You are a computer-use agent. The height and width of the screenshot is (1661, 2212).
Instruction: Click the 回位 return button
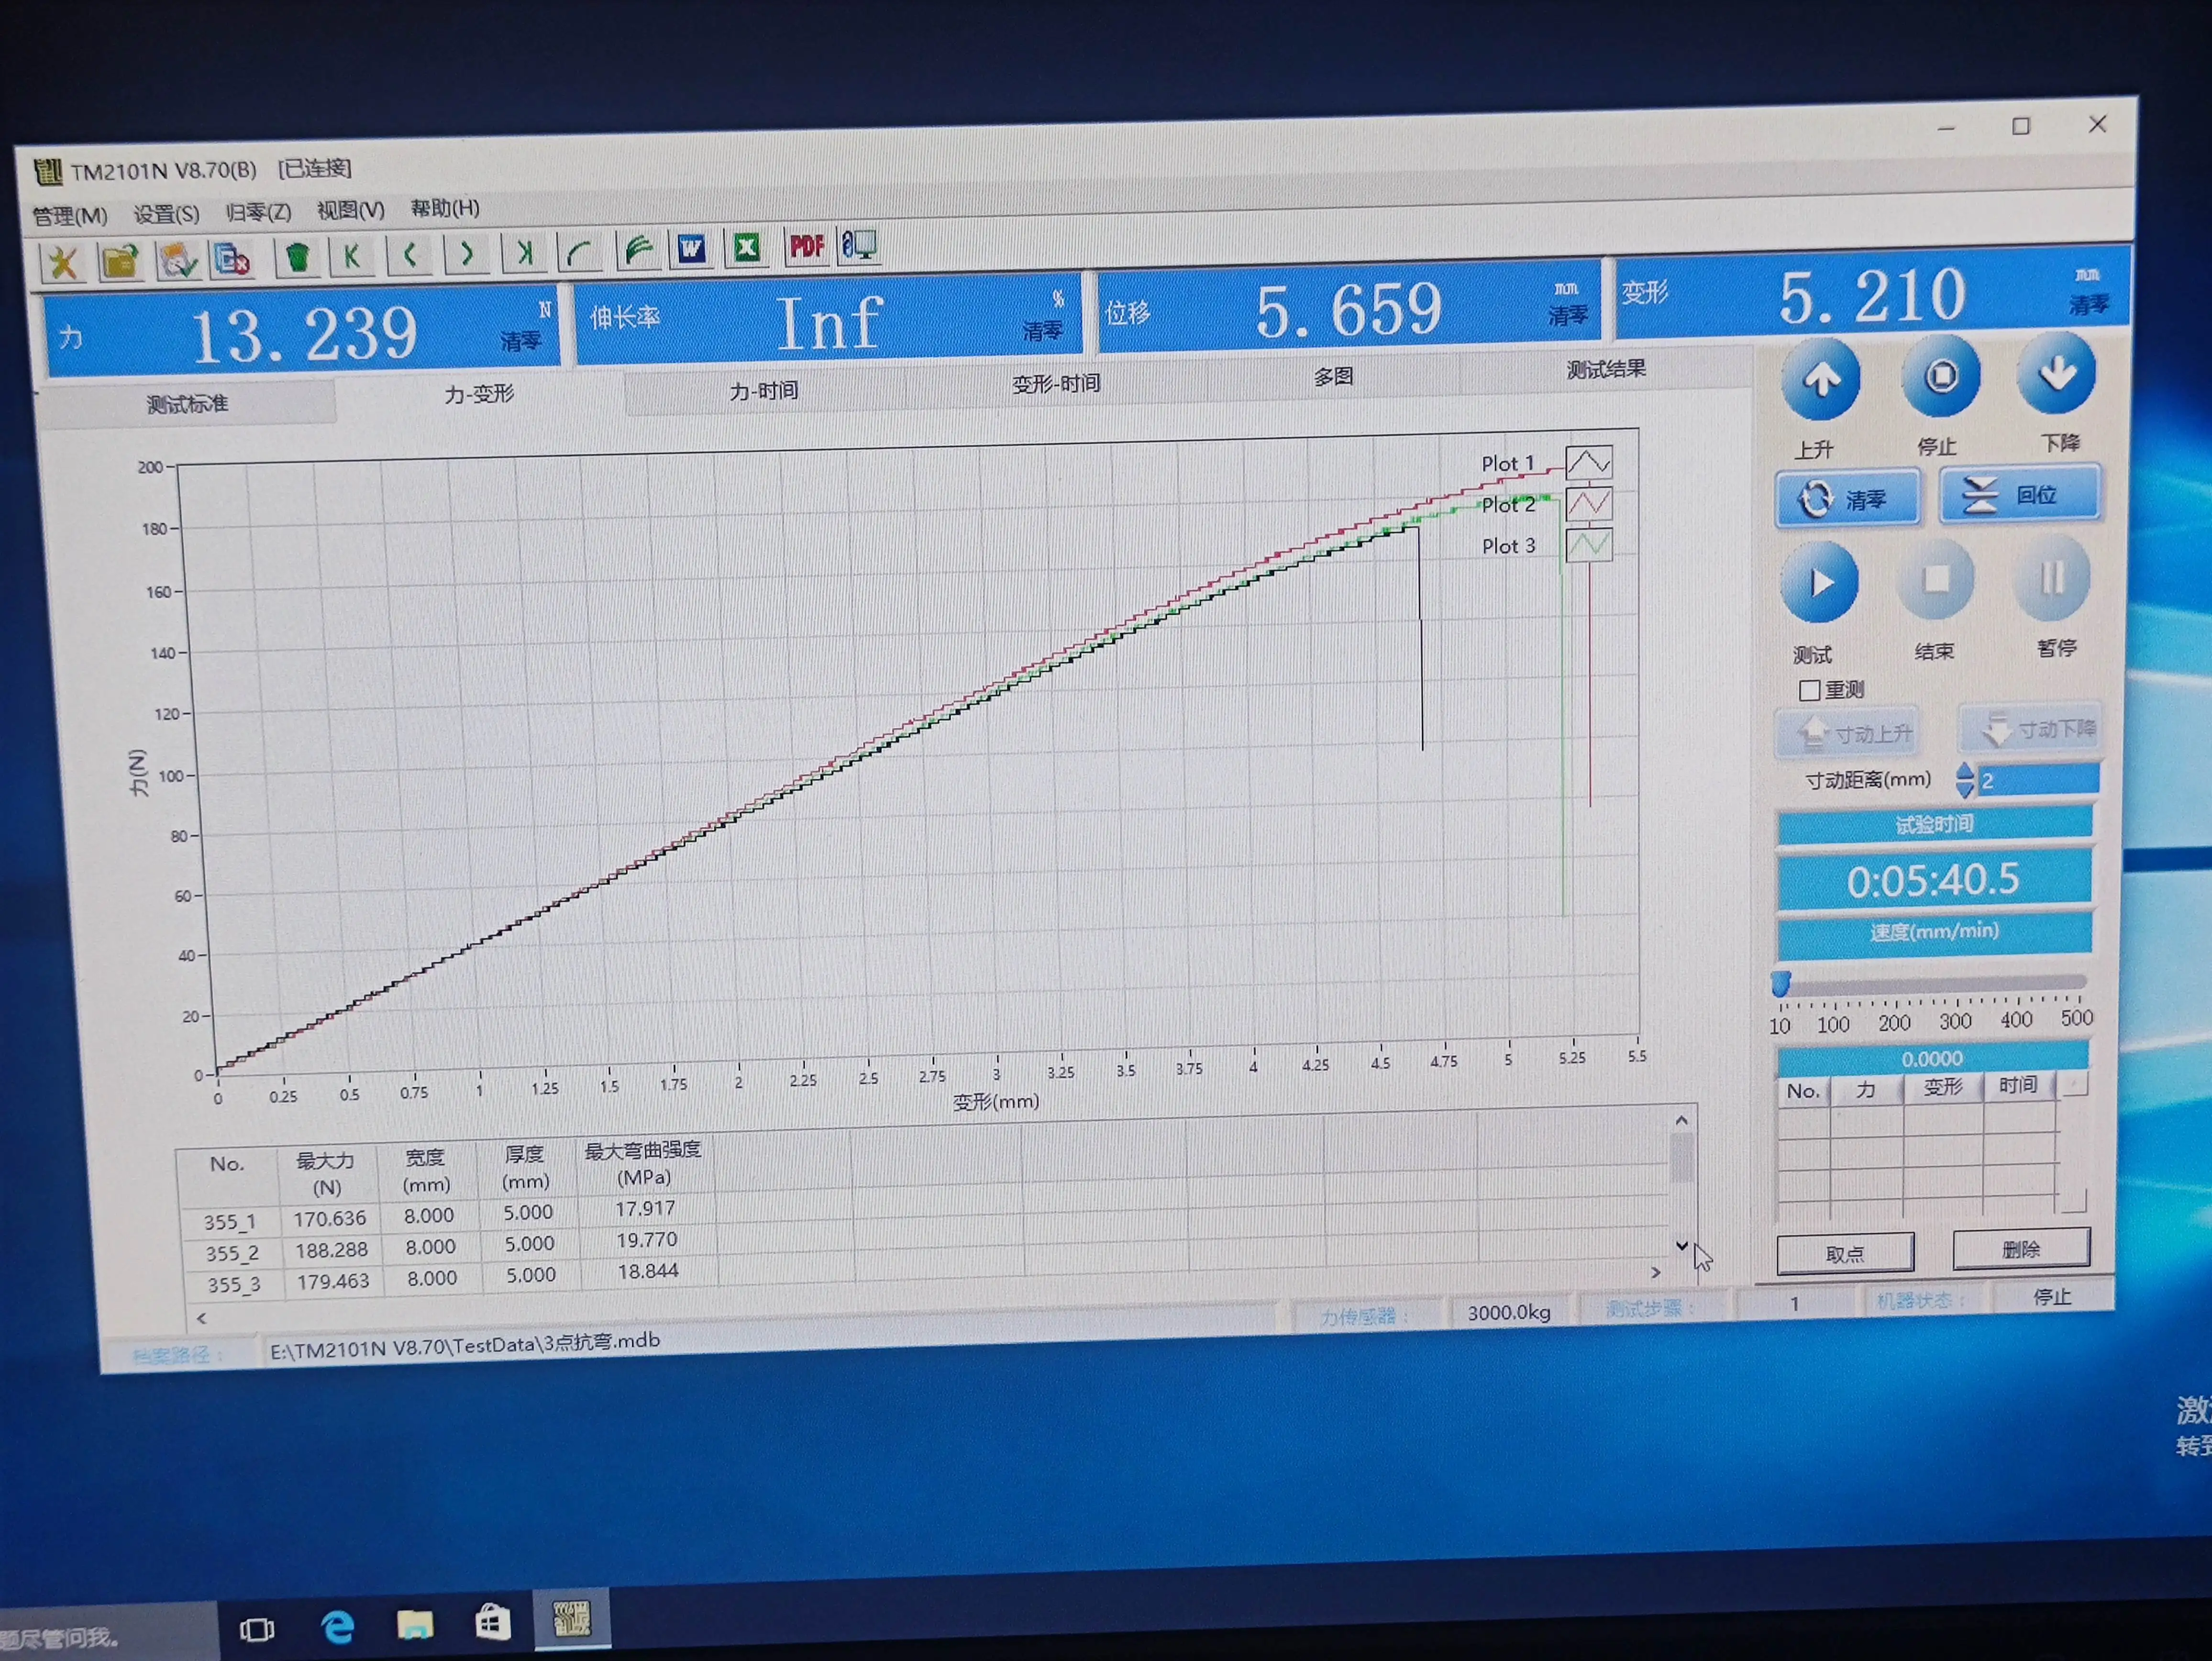click(x=2019, y=495)
